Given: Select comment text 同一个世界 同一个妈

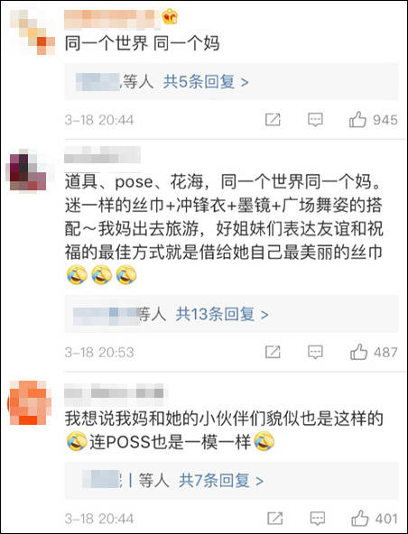Looking at the screenshot, I should coord(142,44).
